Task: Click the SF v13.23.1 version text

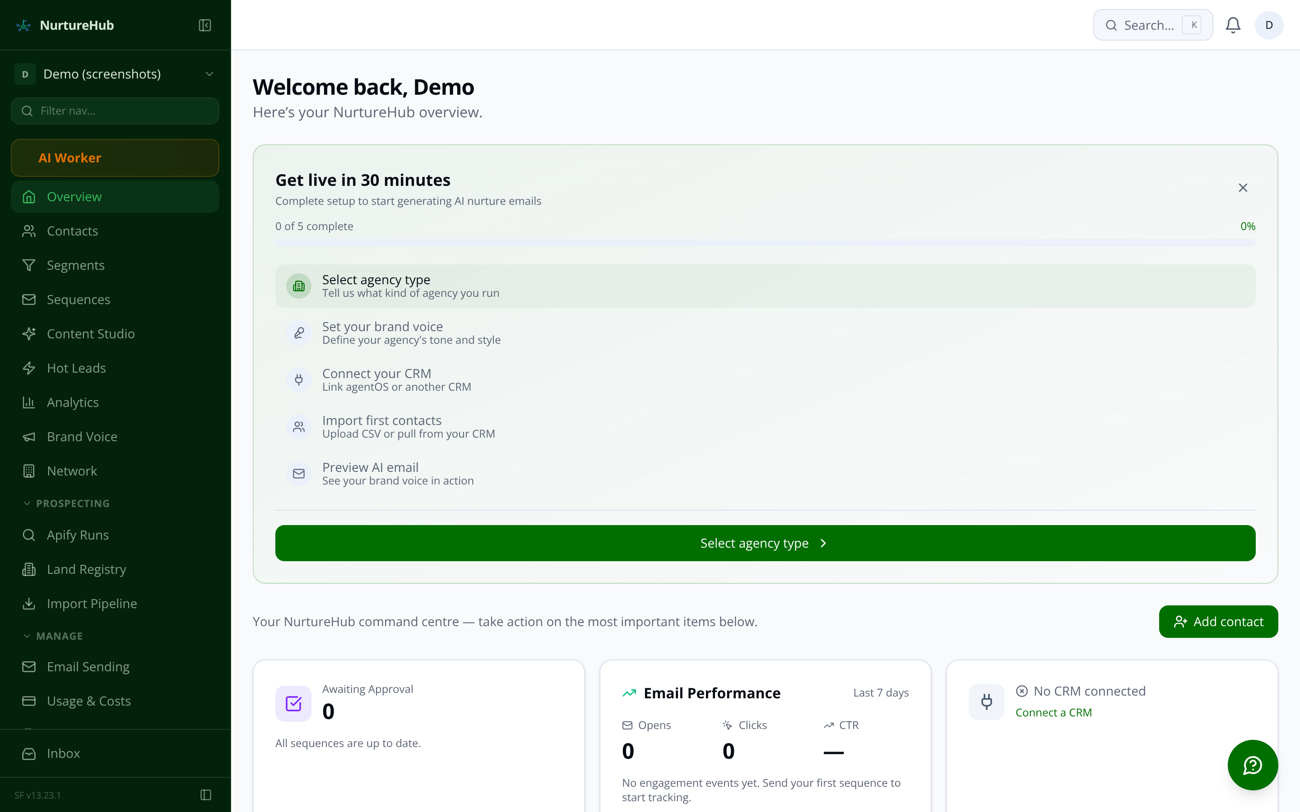Action: coord(37,795)
